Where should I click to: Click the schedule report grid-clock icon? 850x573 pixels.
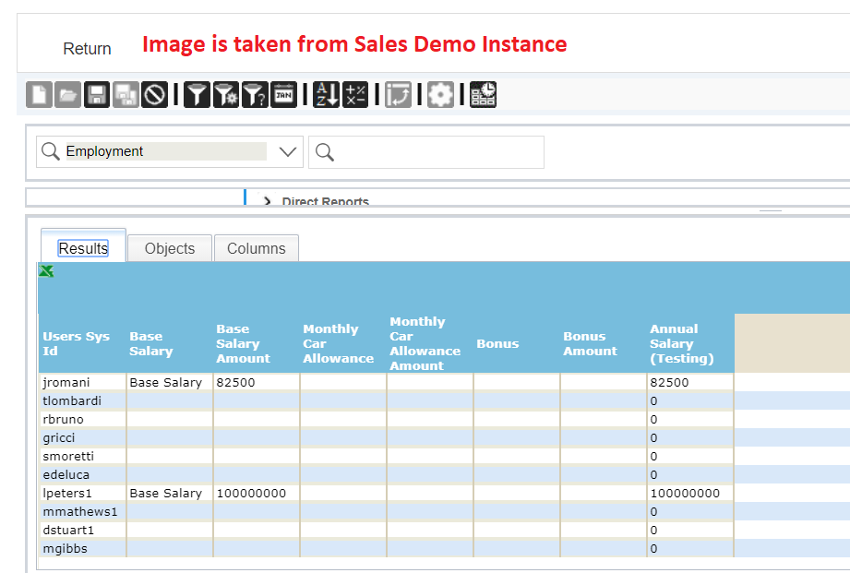483,95
